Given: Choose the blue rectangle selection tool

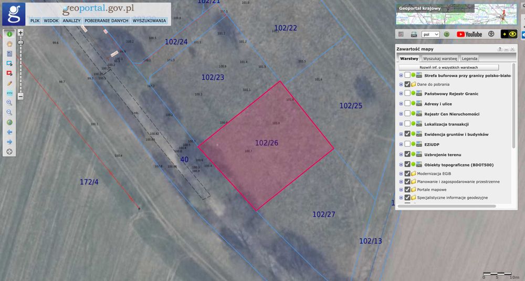Looking at the screenshot, I should [9, 64].
